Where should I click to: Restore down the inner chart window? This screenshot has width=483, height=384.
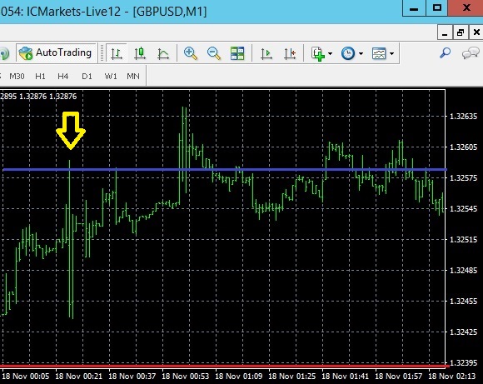(x=461, y=32)
